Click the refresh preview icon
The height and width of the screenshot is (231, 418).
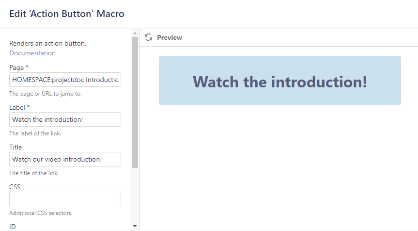[x=149, y=37]
